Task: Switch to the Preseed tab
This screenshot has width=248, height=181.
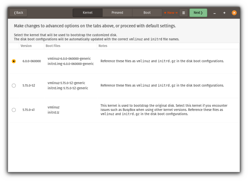Action: pyautogui.click(x=117, y=13)
